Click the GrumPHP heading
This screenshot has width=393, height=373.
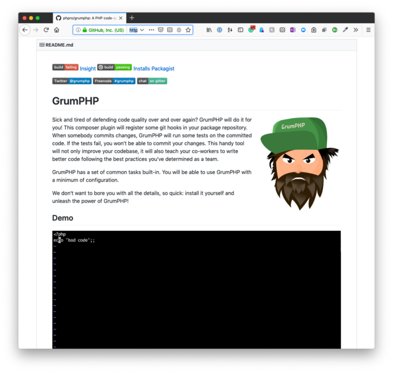pos(75,101)
